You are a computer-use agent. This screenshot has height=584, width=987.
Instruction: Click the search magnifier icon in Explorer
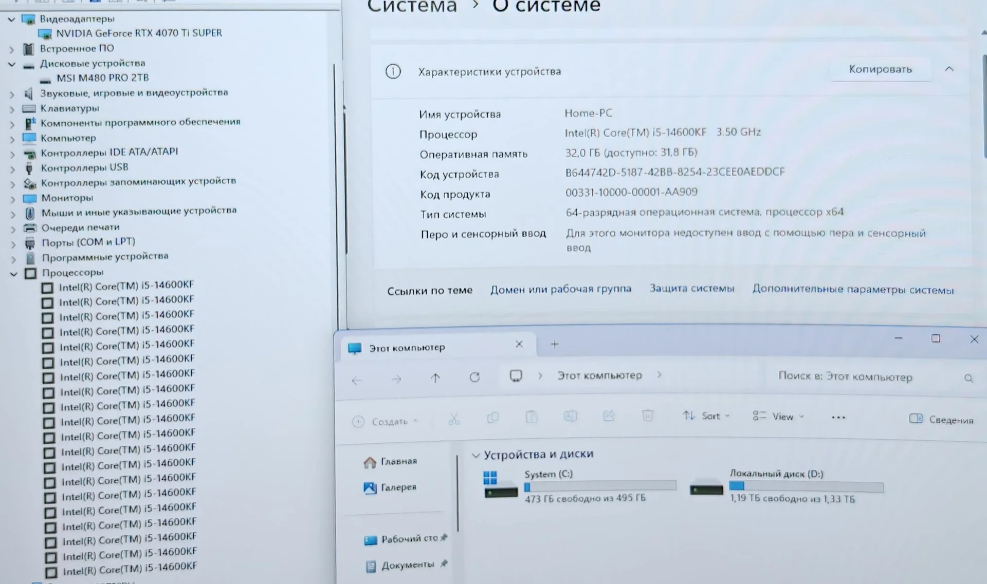click(x=968, y=379)
